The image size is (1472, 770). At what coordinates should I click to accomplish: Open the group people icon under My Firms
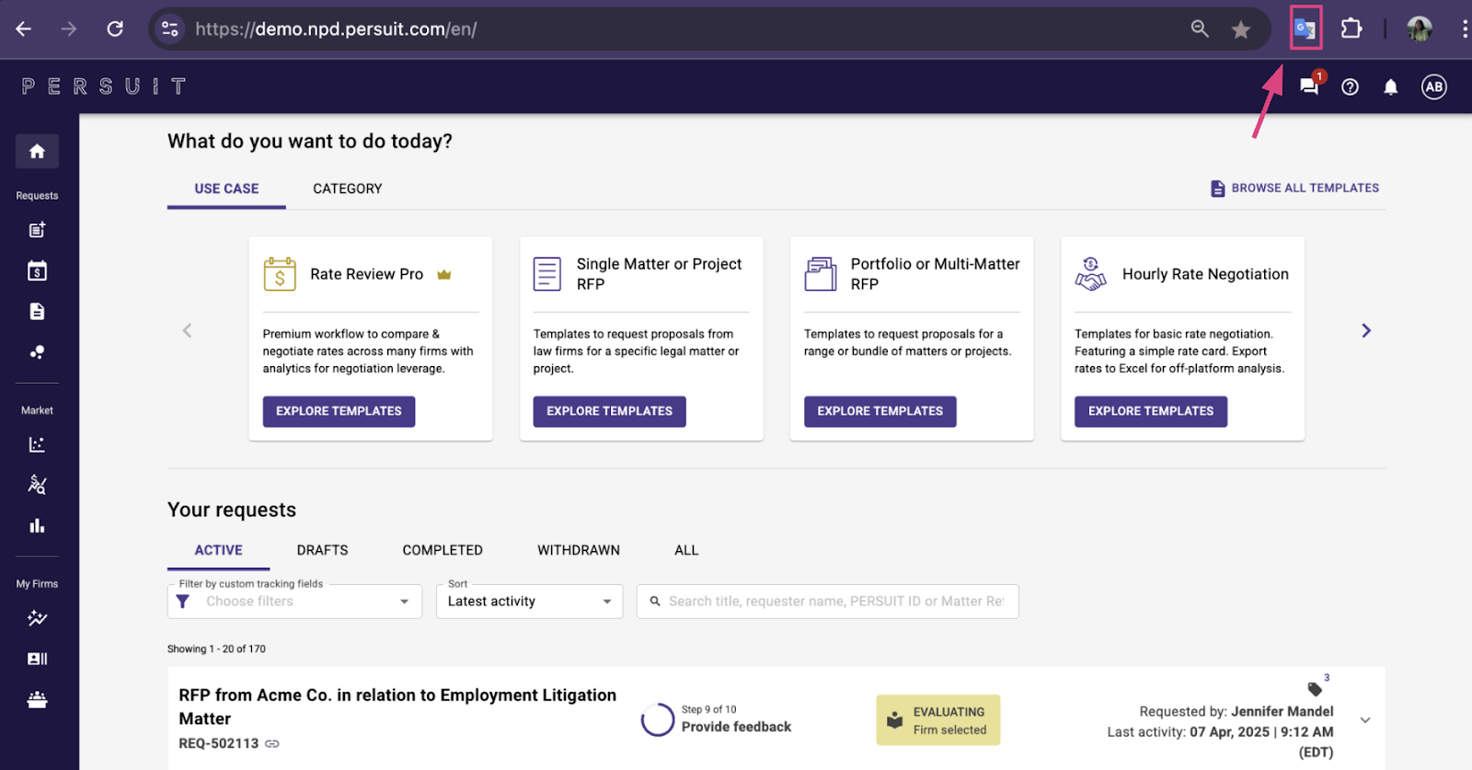[37, 700]
